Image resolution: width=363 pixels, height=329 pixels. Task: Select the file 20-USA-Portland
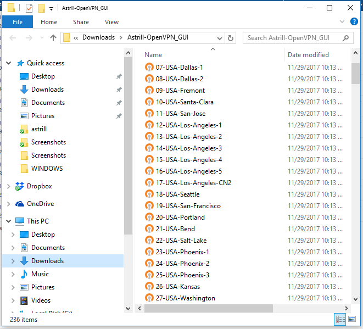click(180, 218)
